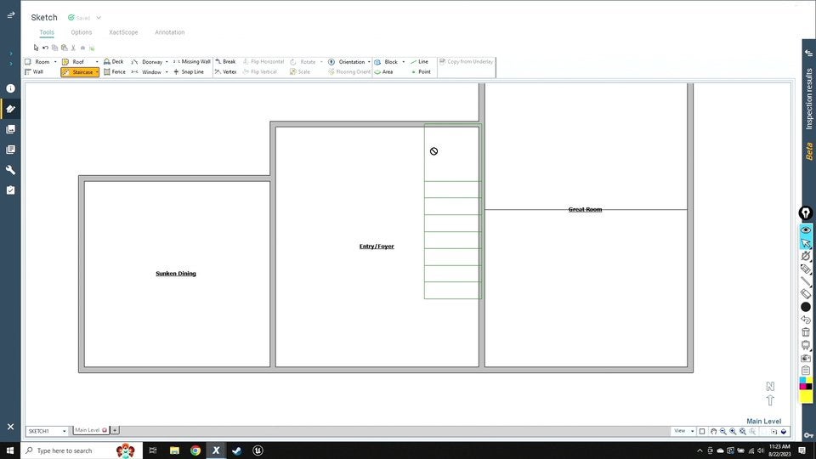This screenshot has height=459, width=816.
Task: Add a new level with plus button
Action: coord(116,430)
